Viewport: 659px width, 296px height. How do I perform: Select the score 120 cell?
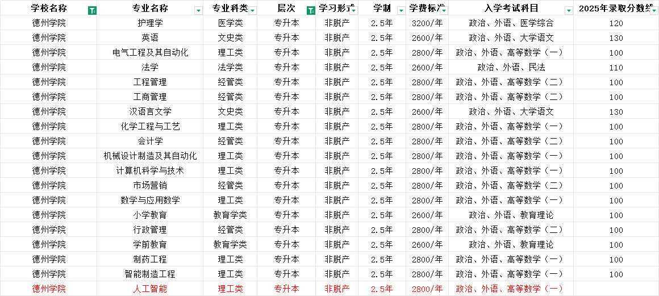[616, 23]
